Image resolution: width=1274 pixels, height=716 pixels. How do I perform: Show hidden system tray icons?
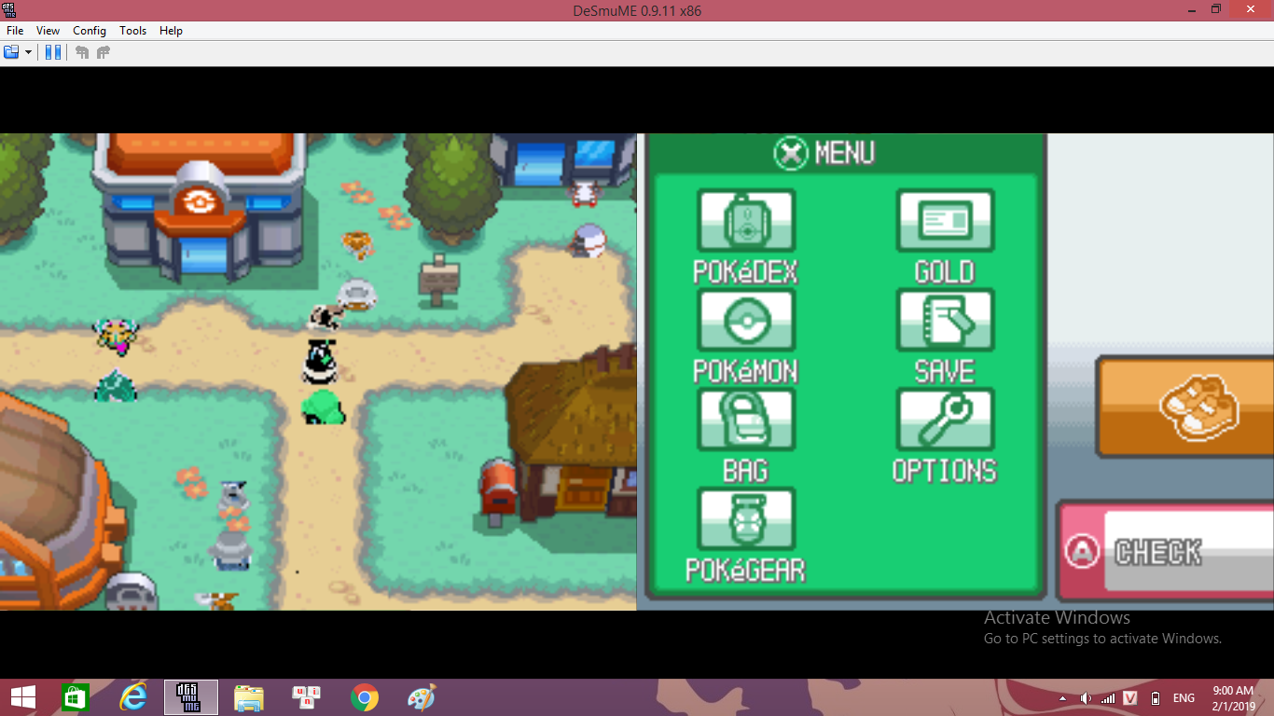tap(1063, 698)
